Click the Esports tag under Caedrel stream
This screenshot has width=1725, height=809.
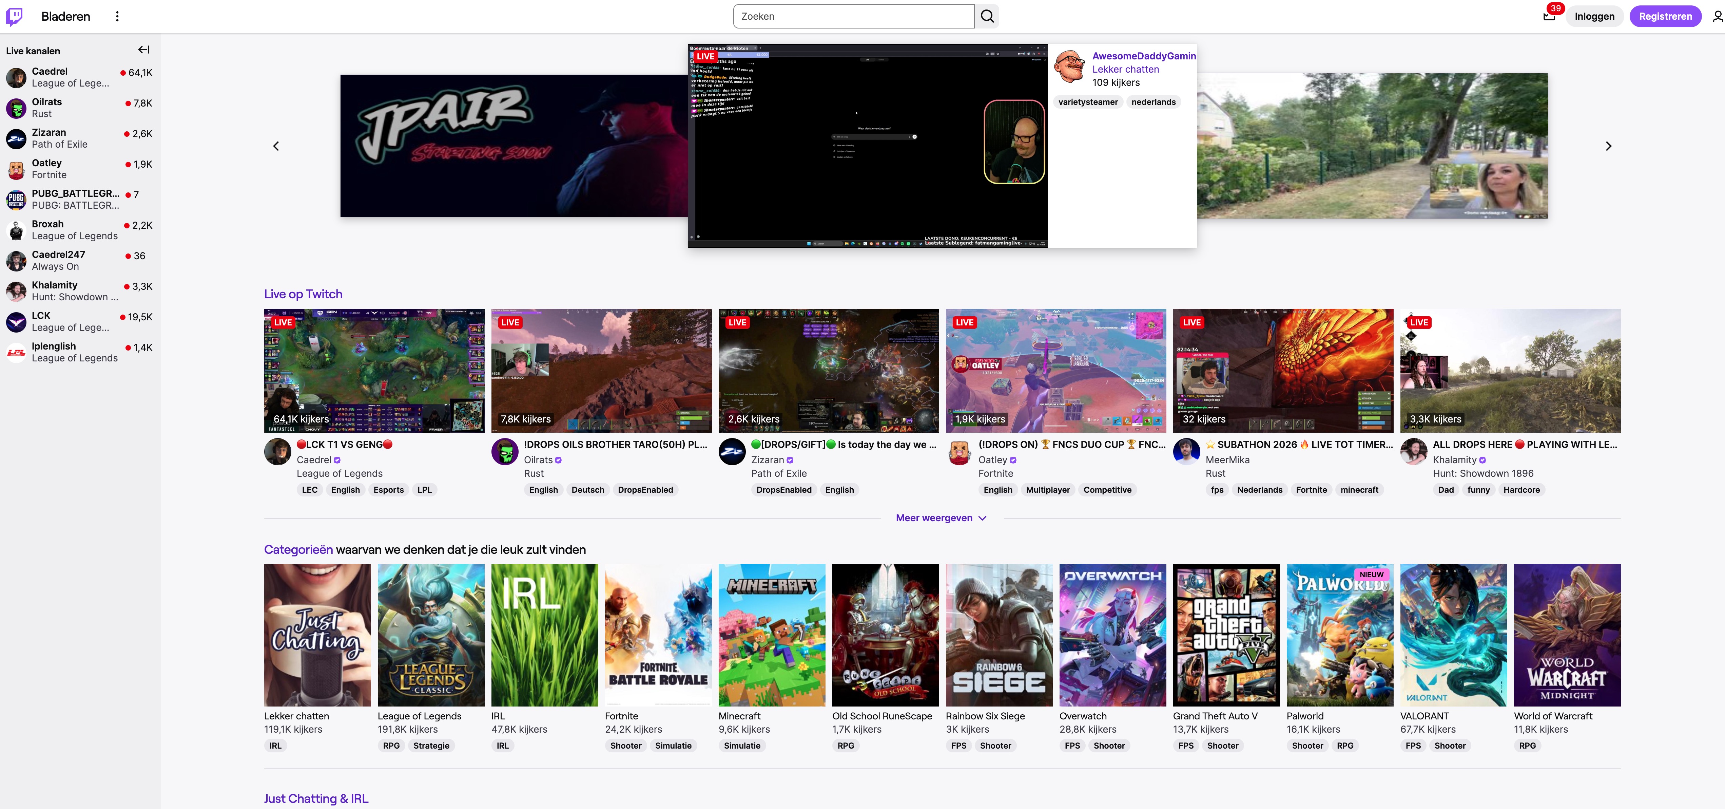click(x=388, y=490)
